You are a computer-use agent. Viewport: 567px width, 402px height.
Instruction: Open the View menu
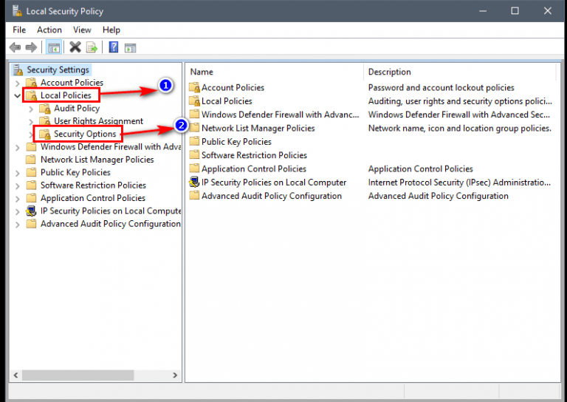82,30
